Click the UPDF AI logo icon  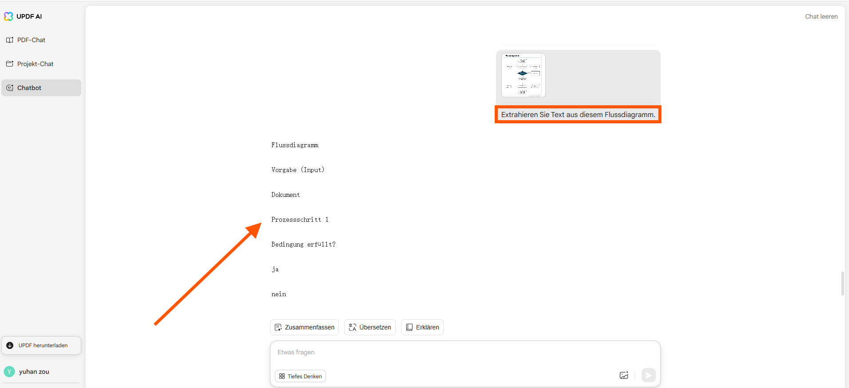tap(8, 16)
